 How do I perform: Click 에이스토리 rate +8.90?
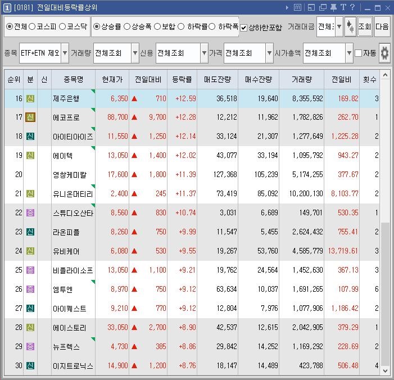pos(187,327)
